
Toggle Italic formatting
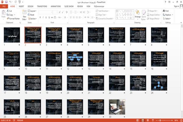pyautogui.click(x=43, y=17)
